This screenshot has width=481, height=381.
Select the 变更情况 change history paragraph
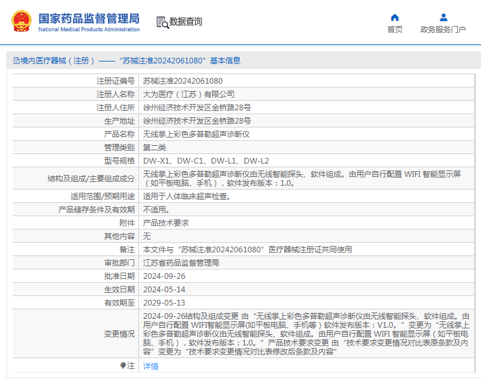[x=306, y=334]
